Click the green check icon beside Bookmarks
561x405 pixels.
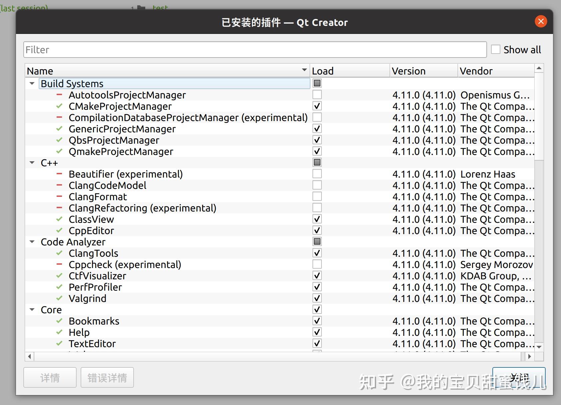click(x=59, y=321)
